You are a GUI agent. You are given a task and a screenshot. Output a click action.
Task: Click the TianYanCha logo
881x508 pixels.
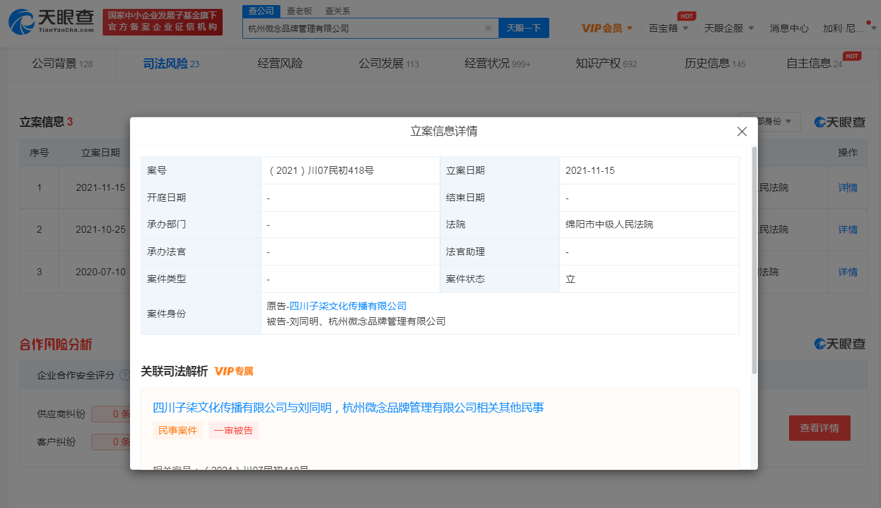click(x=51, y=22)
